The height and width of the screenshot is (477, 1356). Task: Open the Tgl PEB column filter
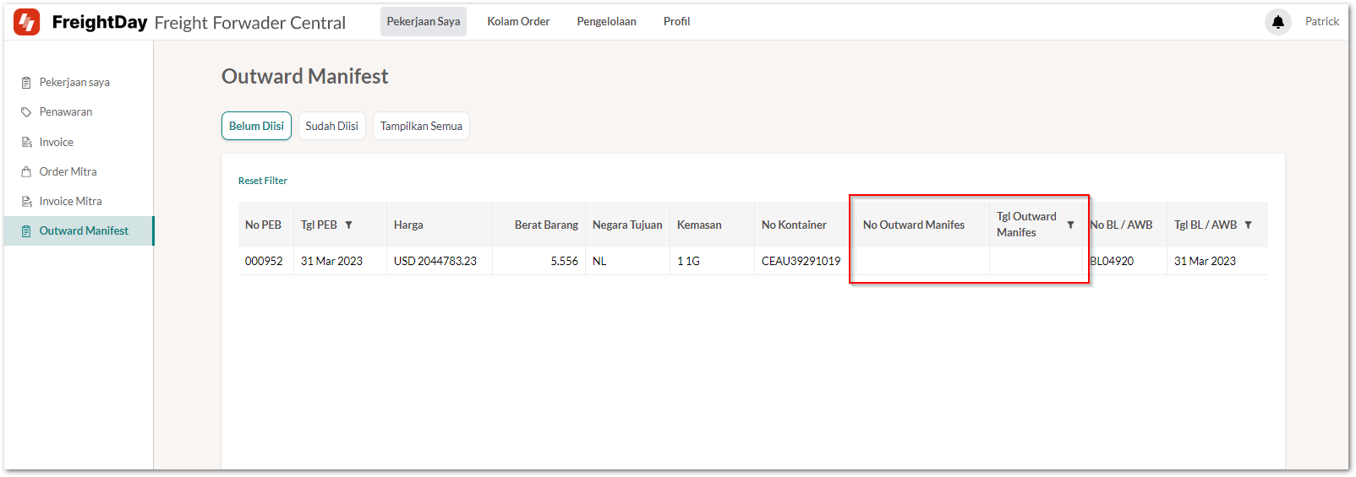pos(348,225)
